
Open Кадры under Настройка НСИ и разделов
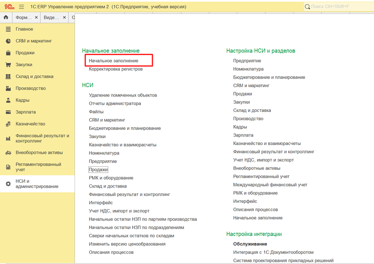pos(240,127)
